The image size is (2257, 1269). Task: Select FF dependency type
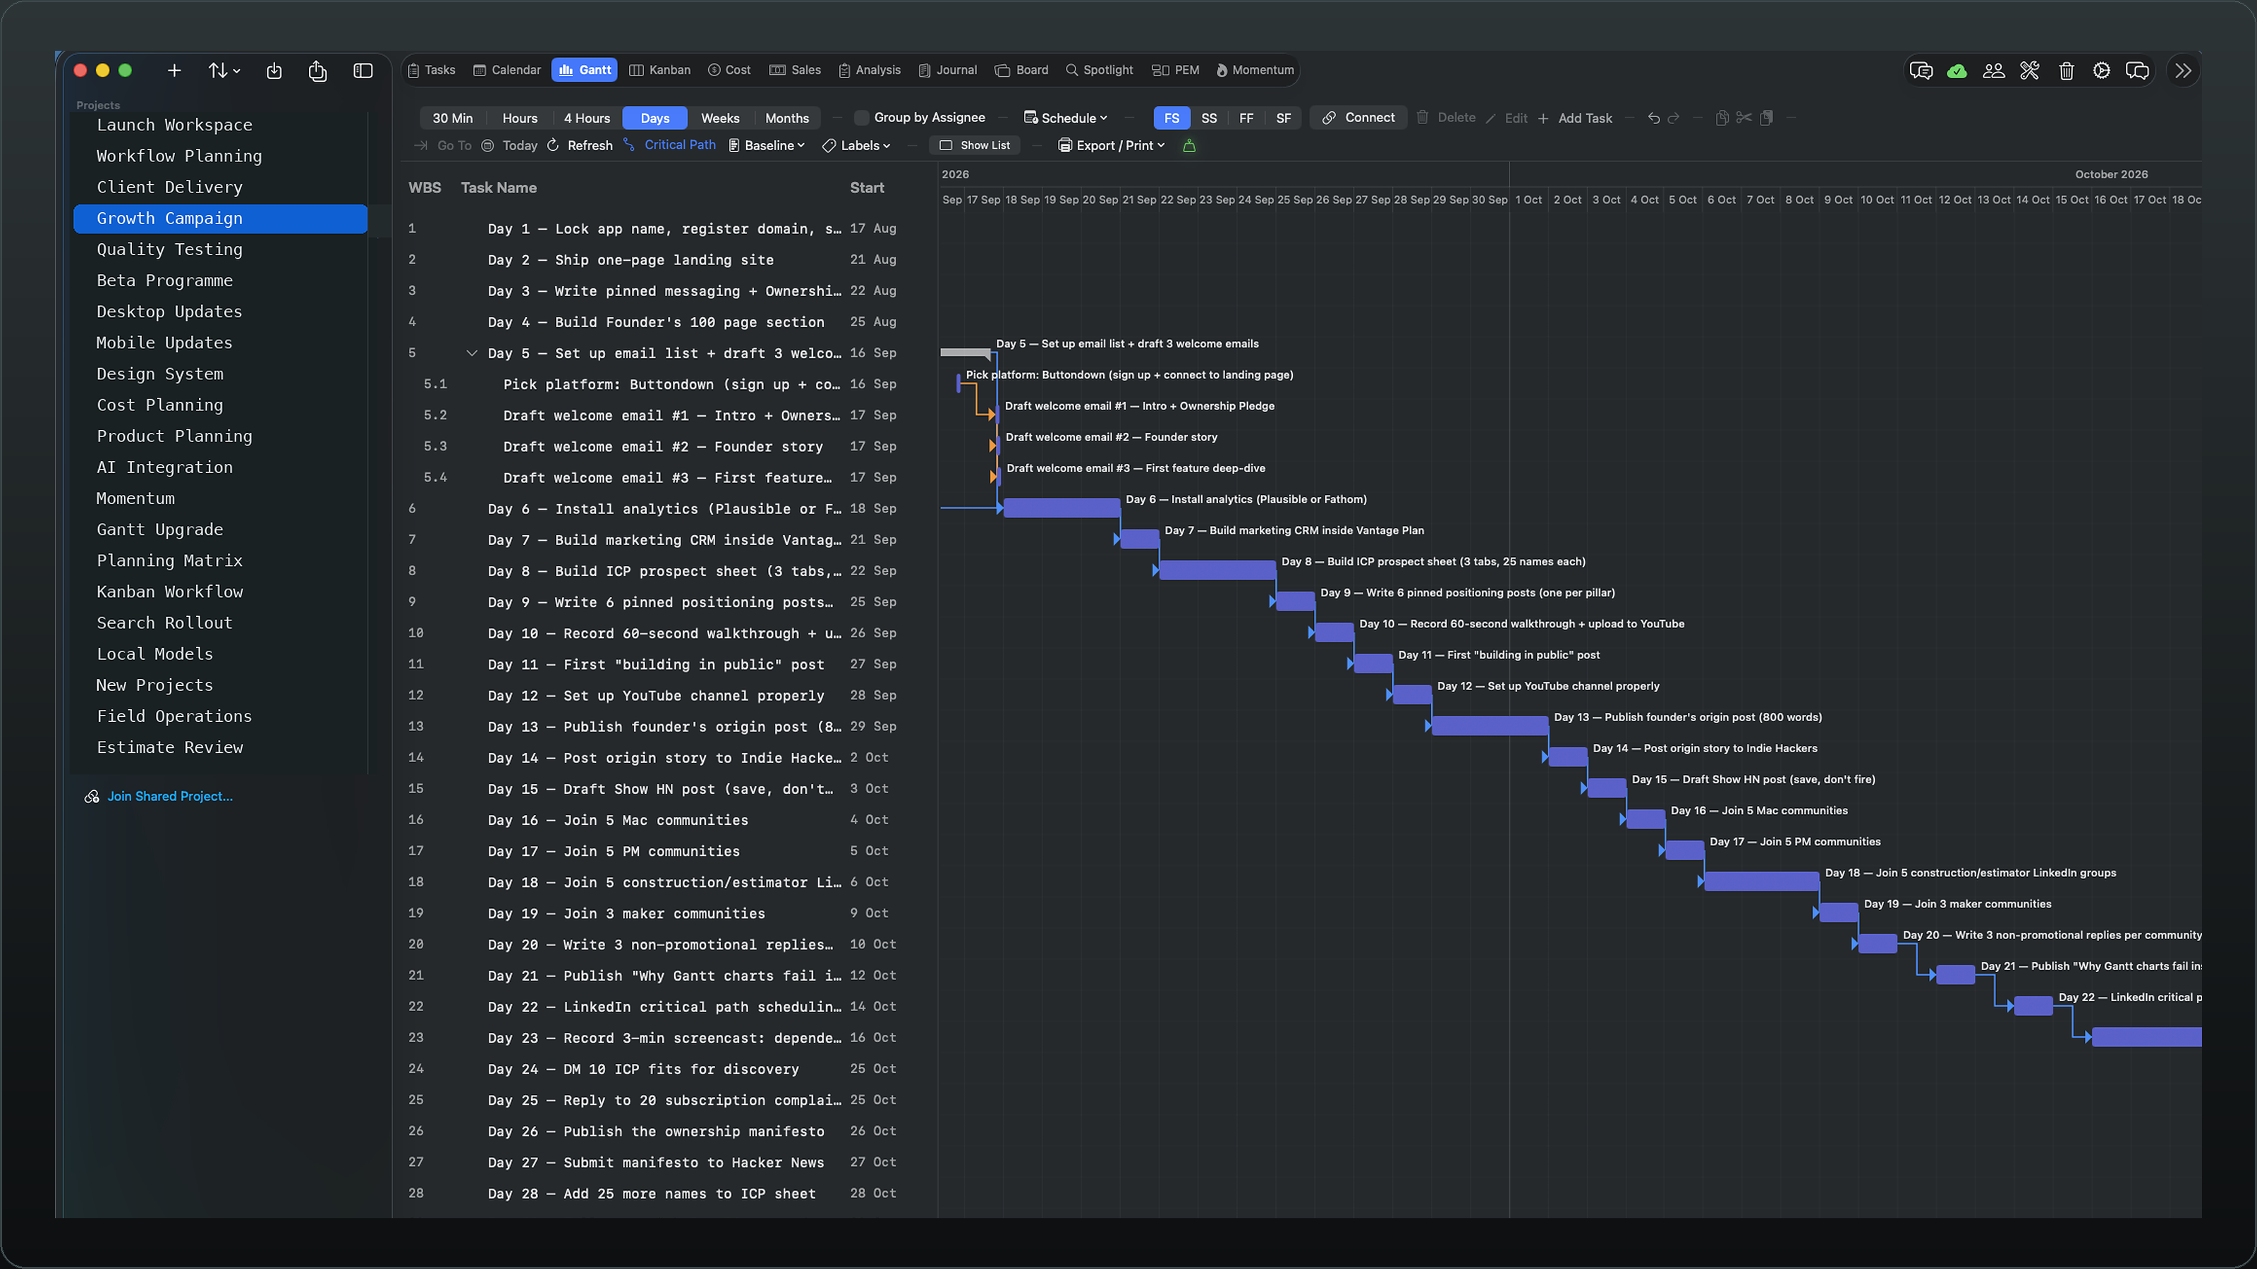pos(1246,118)
